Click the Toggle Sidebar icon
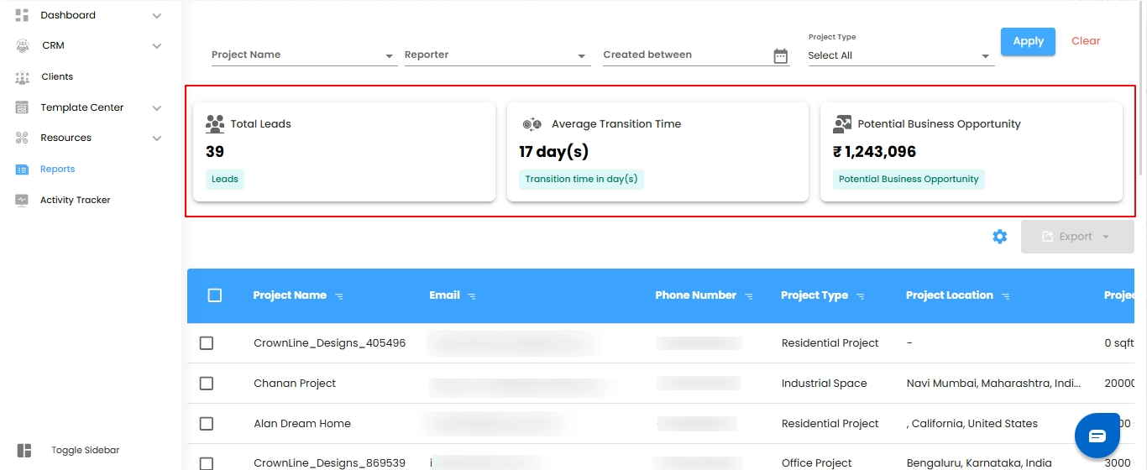Viewport: 1147px width, 470px height. point(24,451)
